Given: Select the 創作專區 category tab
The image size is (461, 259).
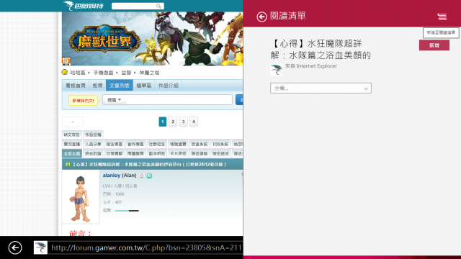Looking at the screenshot, I should coord(135,144).
